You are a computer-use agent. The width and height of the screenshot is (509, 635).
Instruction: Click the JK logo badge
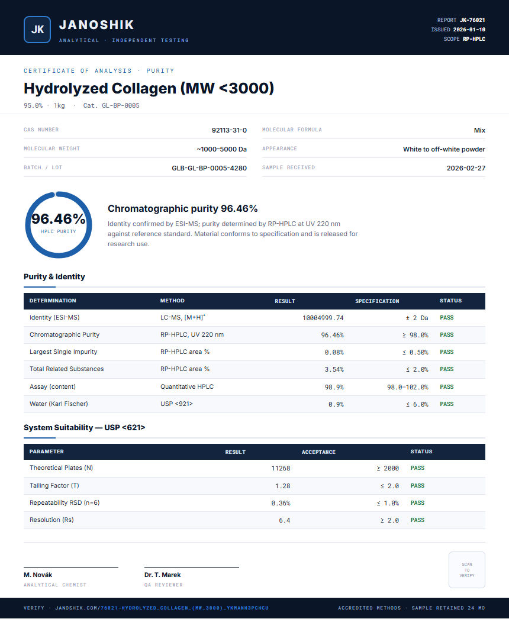pyautogui.click(x=37, y=30)
